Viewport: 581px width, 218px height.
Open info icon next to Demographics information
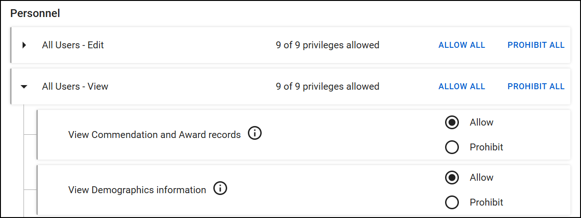pyautogui.click(x=220, y=189)
